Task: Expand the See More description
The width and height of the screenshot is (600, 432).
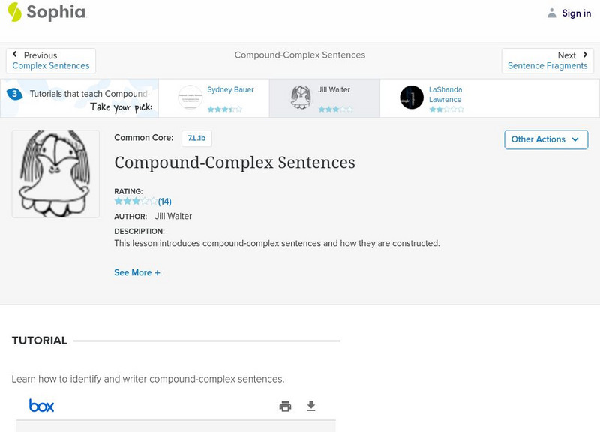Action: pos(137,273)
